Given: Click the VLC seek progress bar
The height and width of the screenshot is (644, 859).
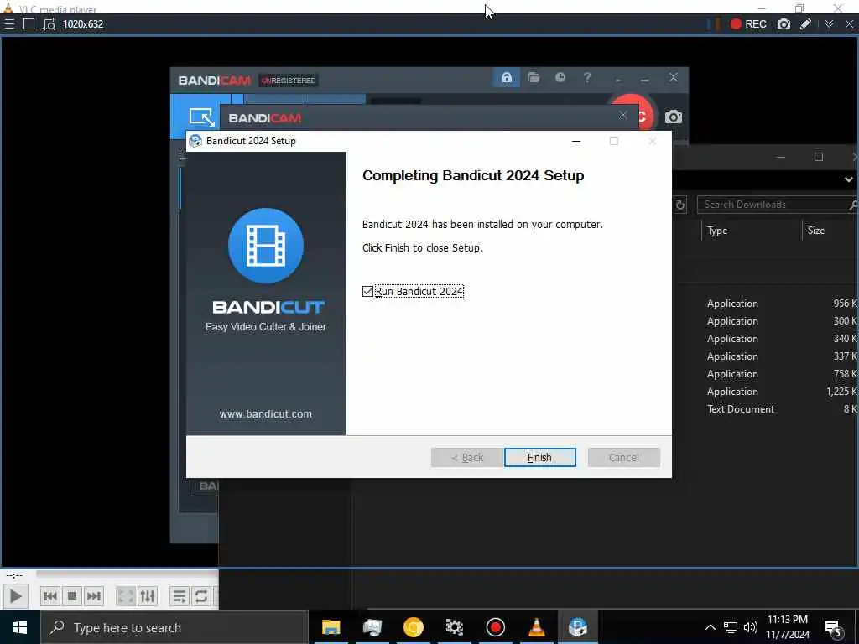Looking at the screenshot, I should [128, 574].
